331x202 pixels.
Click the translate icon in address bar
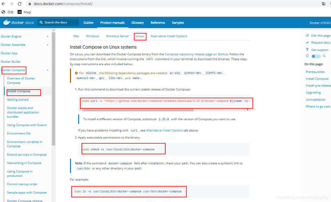point(324,4)
